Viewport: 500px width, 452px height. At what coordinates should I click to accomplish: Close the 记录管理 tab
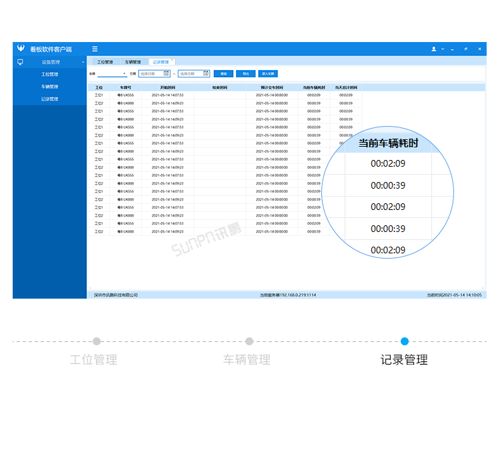pos(172,59)
